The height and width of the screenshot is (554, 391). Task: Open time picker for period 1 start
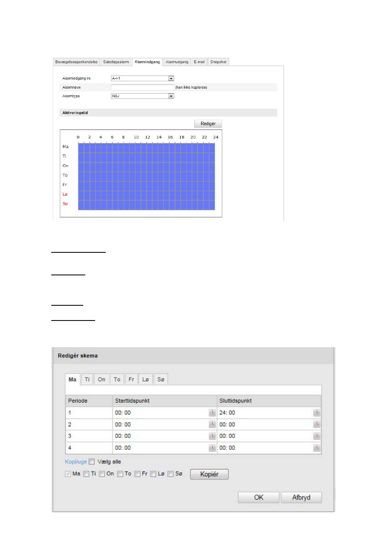click(212, 413)
